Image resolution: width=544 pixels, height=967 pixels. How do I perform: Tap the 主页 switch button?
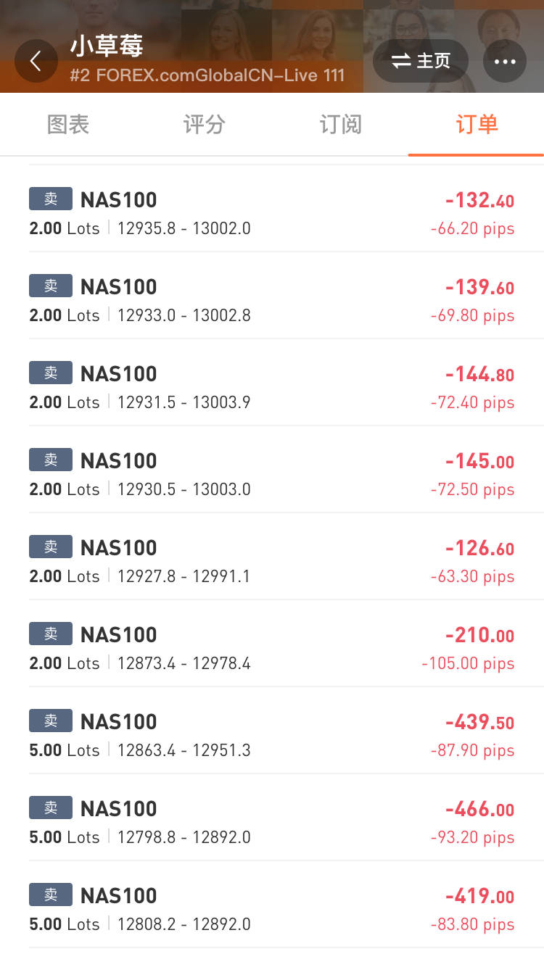click(x=421, y=61)
